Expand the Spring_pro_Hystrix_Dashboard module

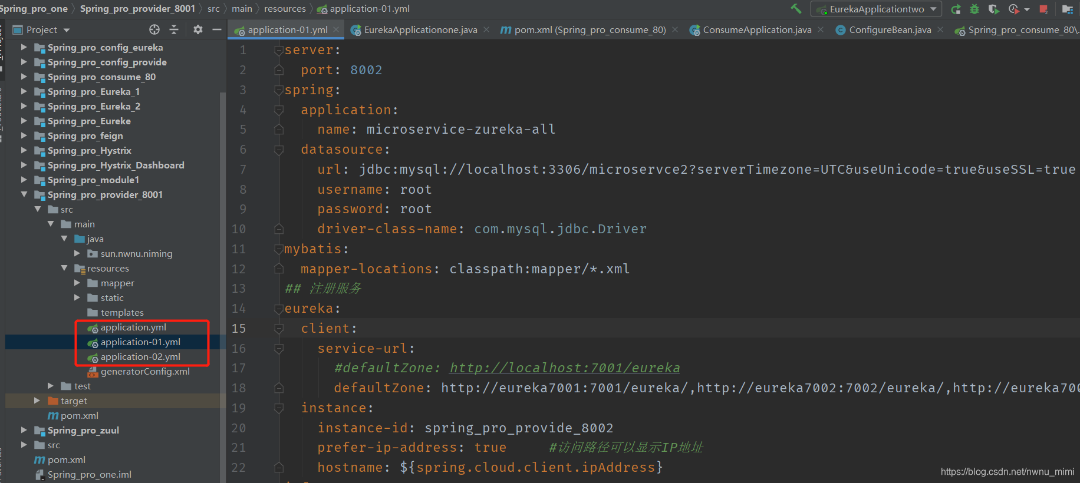point(24,165)
